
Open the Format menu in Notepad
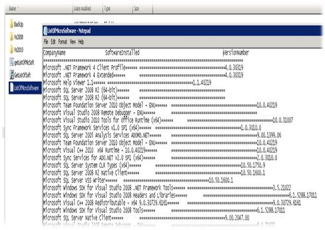click(x=63, y=42)
